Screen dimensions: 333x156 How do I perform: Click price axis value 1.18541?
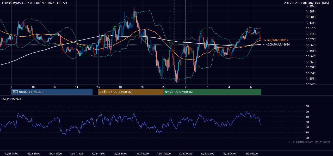click(x=311, y=73)
